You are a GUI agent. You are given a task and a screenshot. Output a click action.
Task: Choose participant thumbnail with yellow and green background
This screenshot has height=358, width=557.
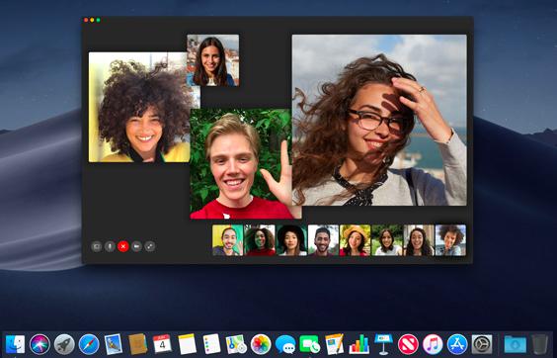coord(228,240)
